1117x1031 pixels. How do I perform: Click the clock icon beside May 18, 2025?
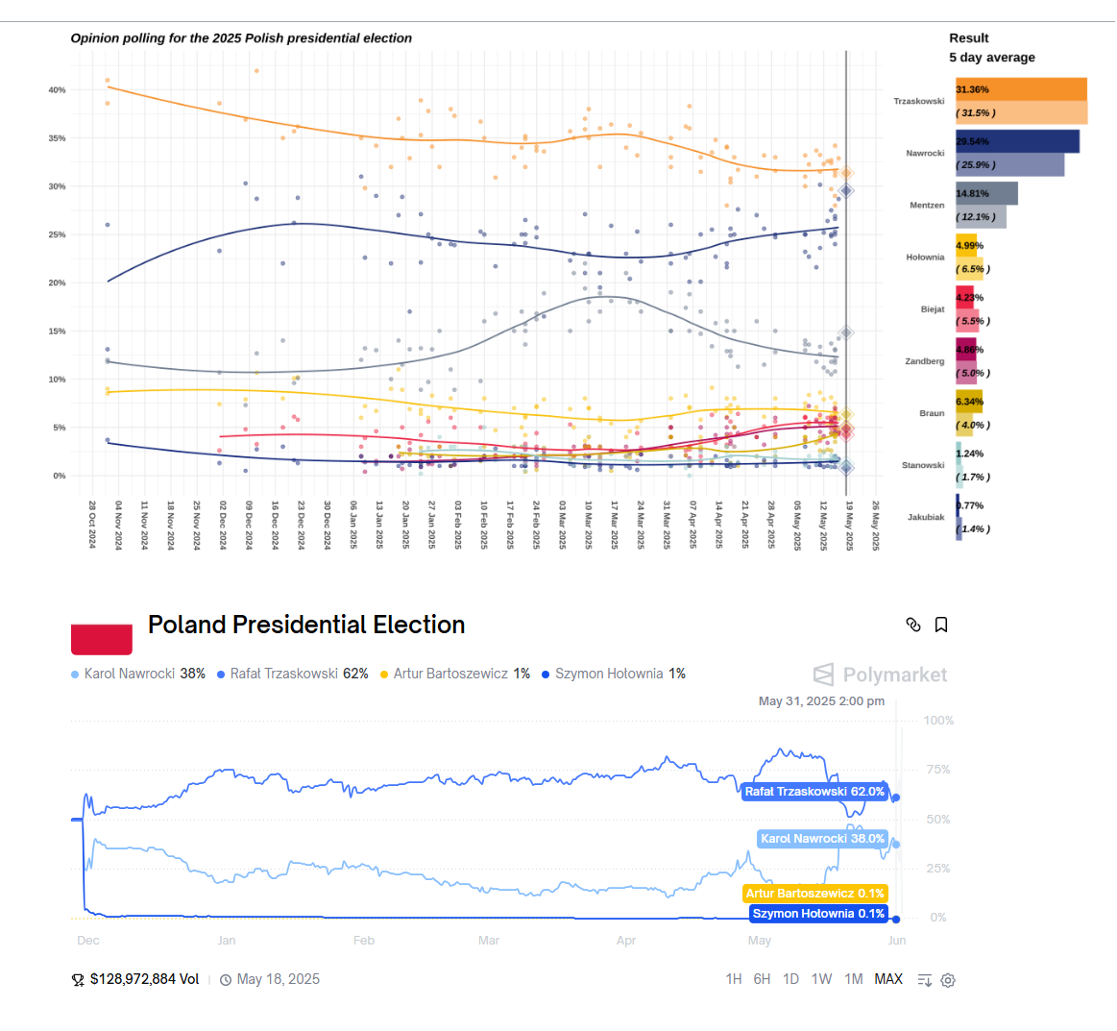click(x=226, y=980)
